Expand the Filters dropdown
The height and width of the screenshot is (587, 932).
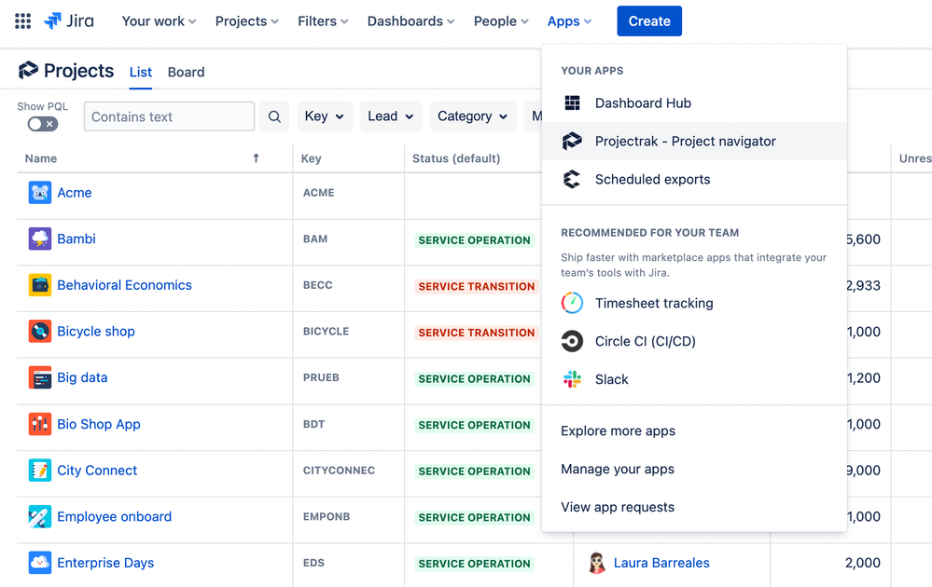coord(323,21)
